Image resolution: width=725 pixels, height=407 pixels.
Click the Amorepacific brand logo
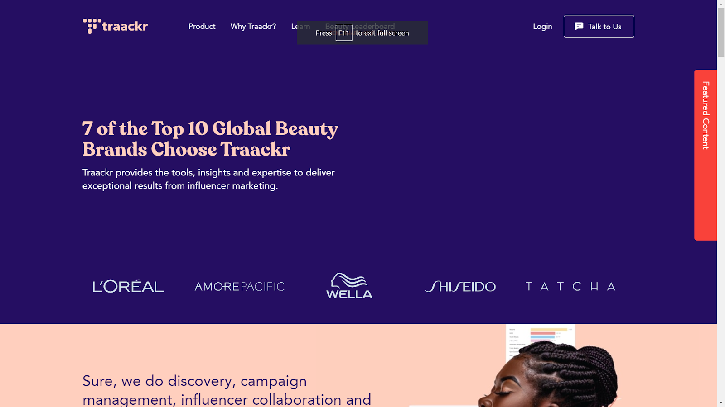click(239, 286)
